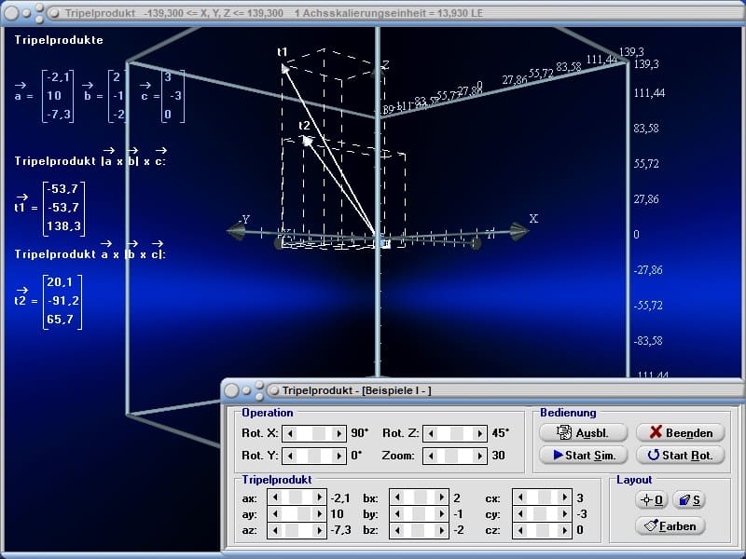Decrease bz value with left arrow
The image size is (746, 559).
[397, 529]
